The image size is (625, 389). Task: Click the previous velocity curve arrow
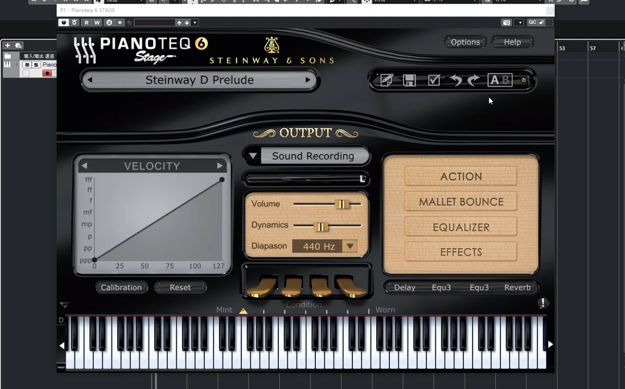(84, 166)
